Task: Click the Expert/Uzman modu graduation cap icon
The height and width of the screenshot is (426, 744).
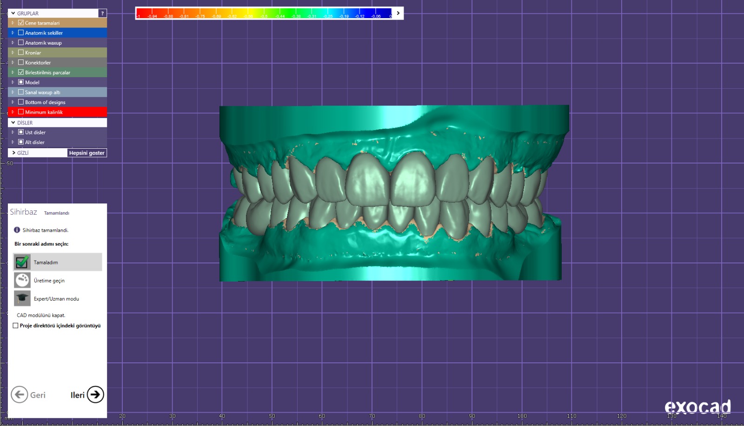Action: tap(22, 298)
